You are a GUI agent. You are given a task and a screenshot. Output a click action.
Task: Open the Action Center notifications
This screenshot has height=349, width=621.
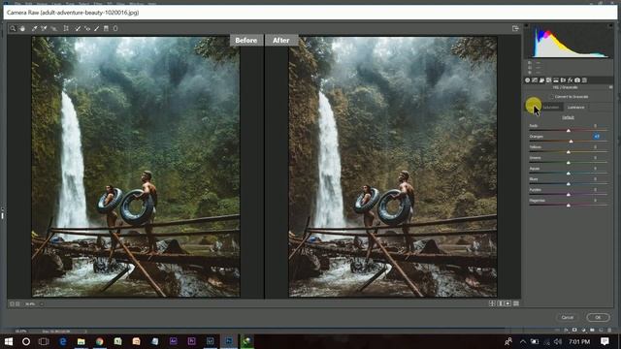click(x=605, y=341)
